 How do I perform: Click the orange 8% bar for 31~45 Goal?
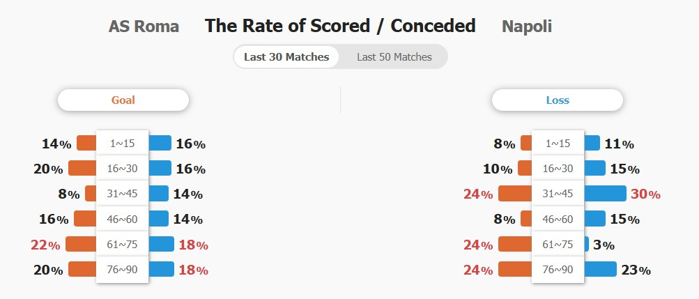pos(91,193)
